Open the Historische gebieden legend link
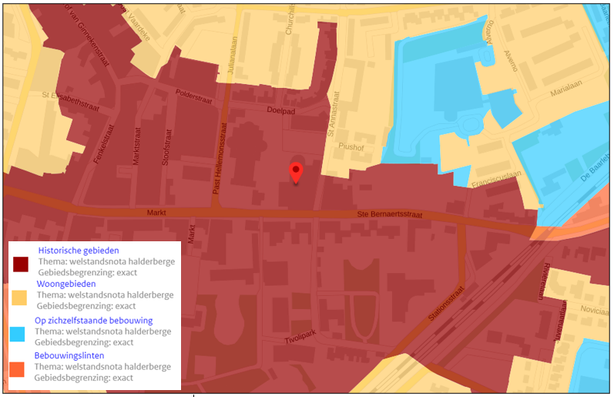614x397 pixels. click(x=79, y=251)
